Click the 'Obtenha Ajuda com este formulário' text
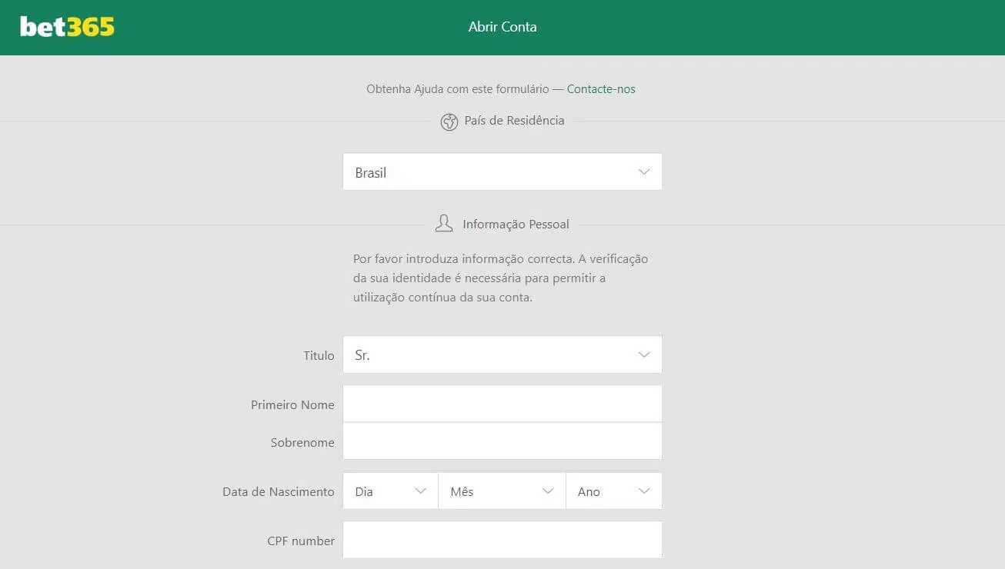Viewport: 1005px width, 569px height. [x=458, y=89]
